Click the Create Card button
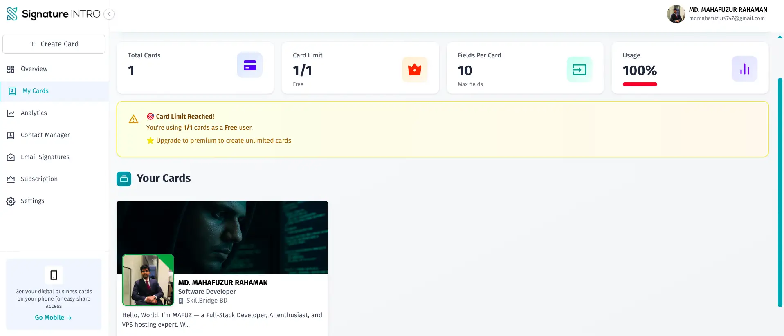 coord(54,44)
